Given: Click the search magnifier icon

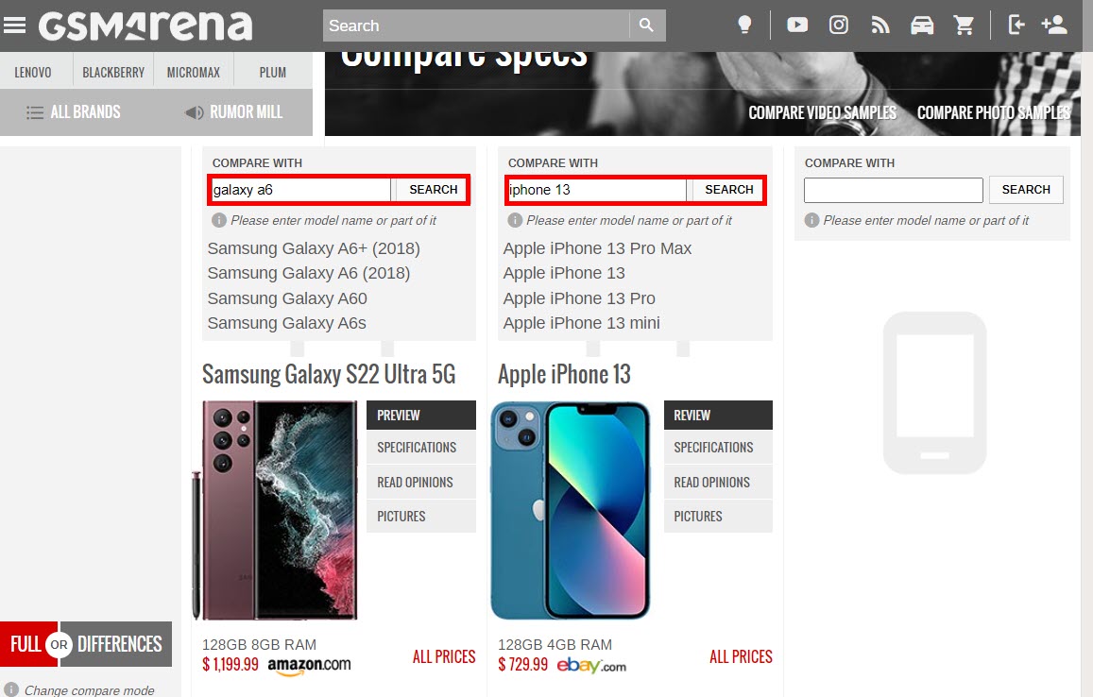Looking at the screenshot, I should [647, 25].
